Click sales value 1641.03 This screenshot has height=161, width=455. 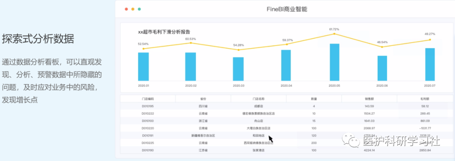(369, 121)
